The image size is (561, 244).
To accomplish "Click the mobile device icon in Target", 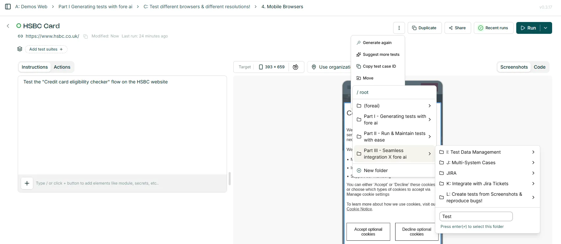I will point(261,67).
